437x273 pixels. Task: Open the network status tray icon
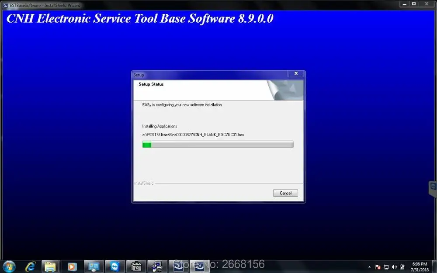coord(386,267)
